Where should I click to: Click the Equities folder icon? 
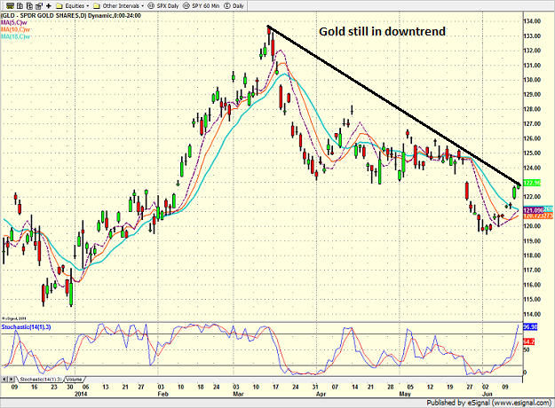tap(59, 6)
